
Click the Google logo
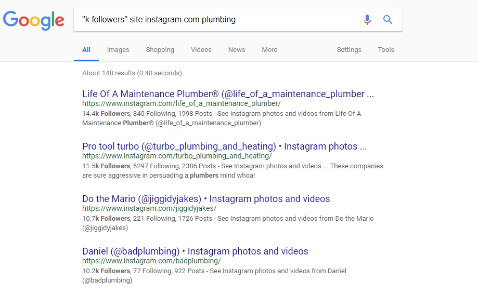click(x=33, y=20)
